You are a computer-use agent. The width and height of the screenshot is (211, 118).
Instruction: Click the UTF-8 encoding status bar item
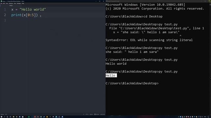pyautogui.click(x=87, y=114)
